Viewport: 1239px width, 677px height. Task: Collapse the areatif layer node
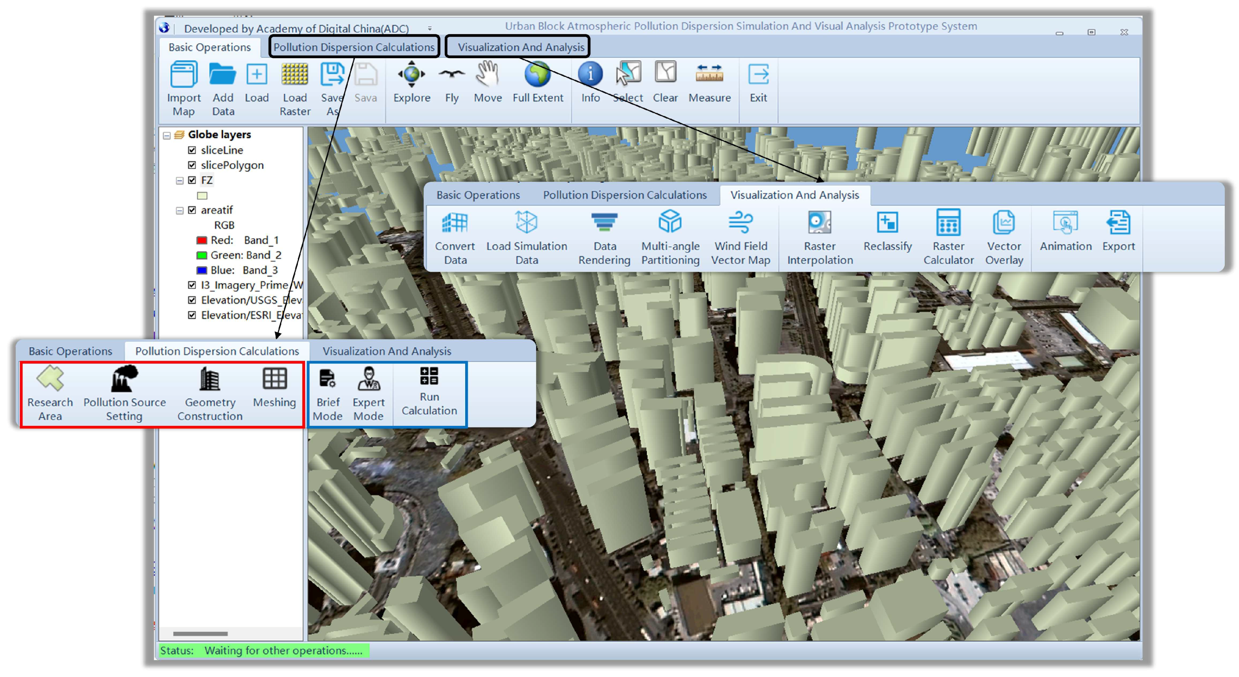[x=180, y=211]
